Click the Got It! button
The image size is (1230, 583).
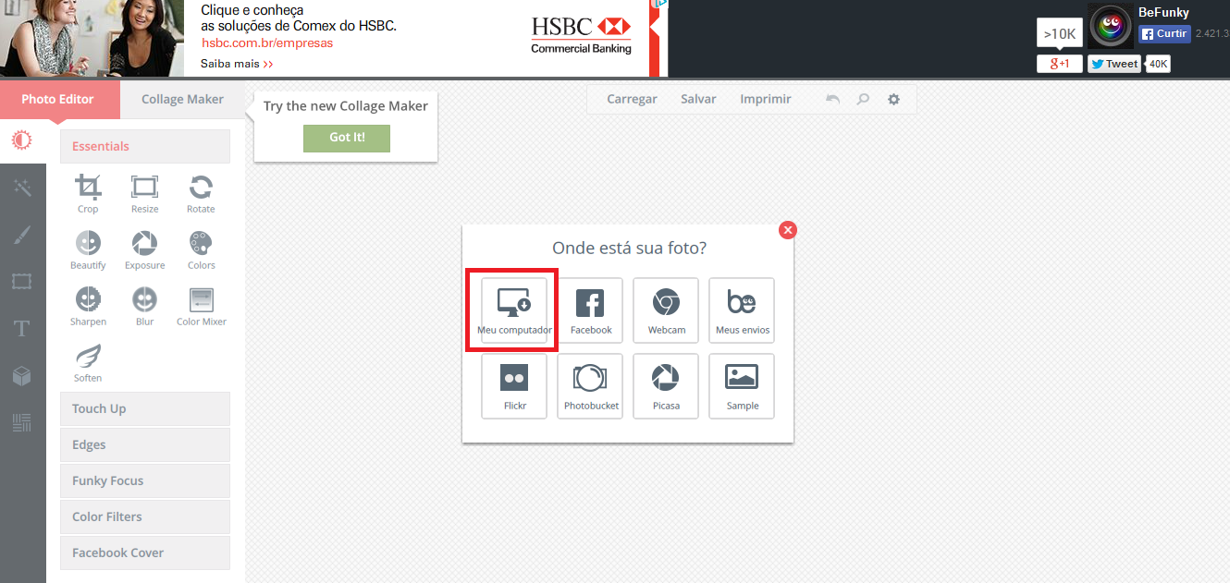coord(347,138)
